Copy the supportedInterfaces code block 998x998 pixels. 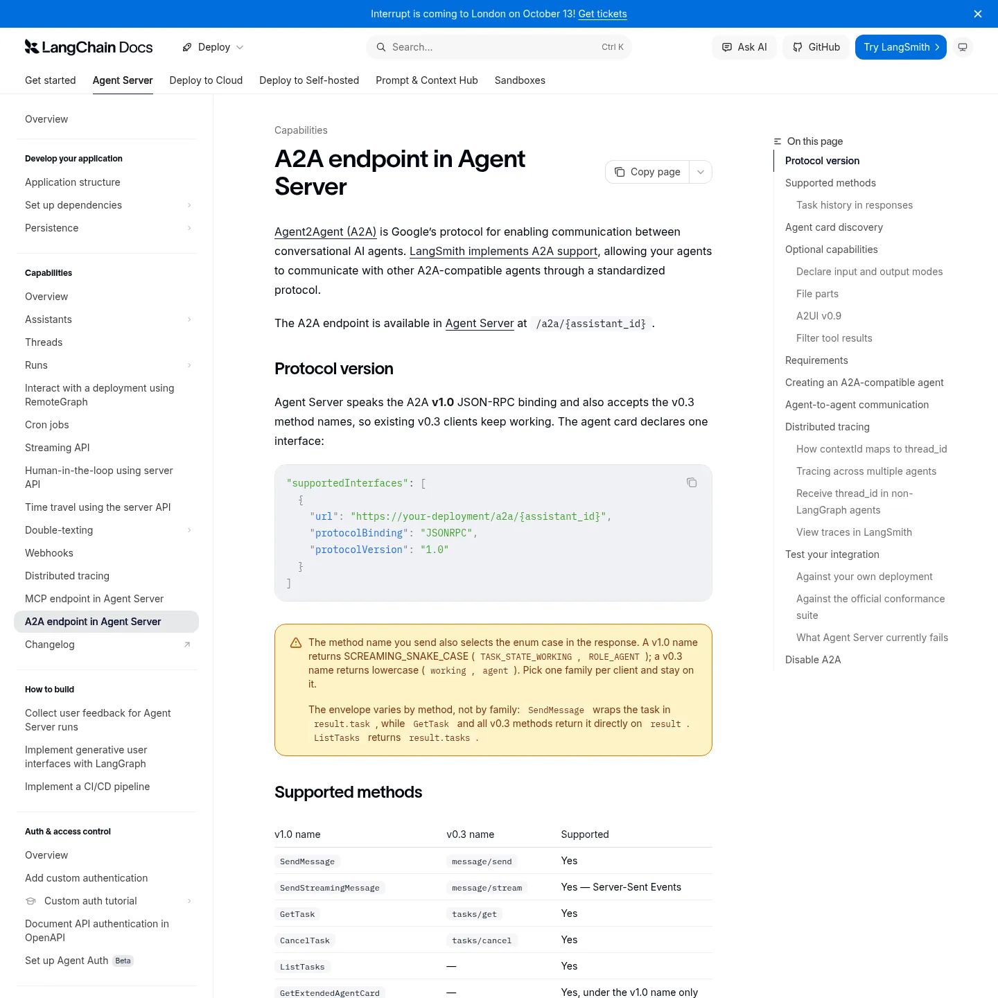click(692, 482)
